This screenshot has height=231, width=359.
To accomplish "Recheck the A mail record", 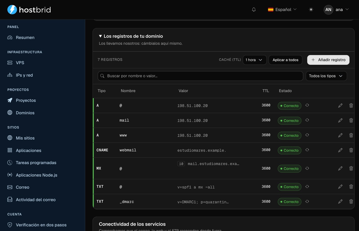I will [x=307, y=120].
